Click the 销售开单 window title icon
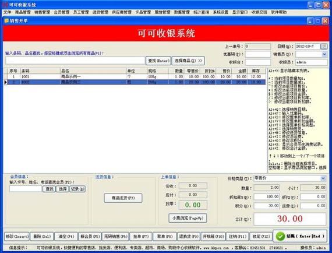 pyautogui.click(x=6, y=21)
